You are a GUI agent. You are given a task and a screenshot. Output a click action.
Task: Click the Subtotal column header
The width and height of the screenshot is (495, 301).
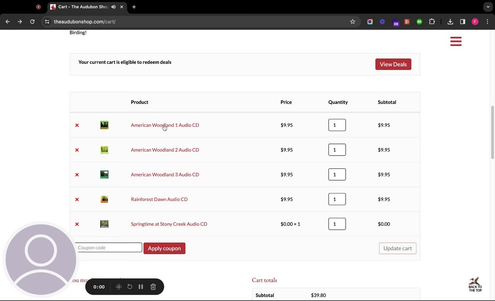[x=387, y=102]
